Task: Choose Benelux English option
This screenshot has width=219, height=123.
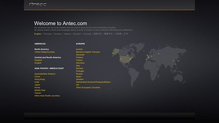Action: click(88, 52)
